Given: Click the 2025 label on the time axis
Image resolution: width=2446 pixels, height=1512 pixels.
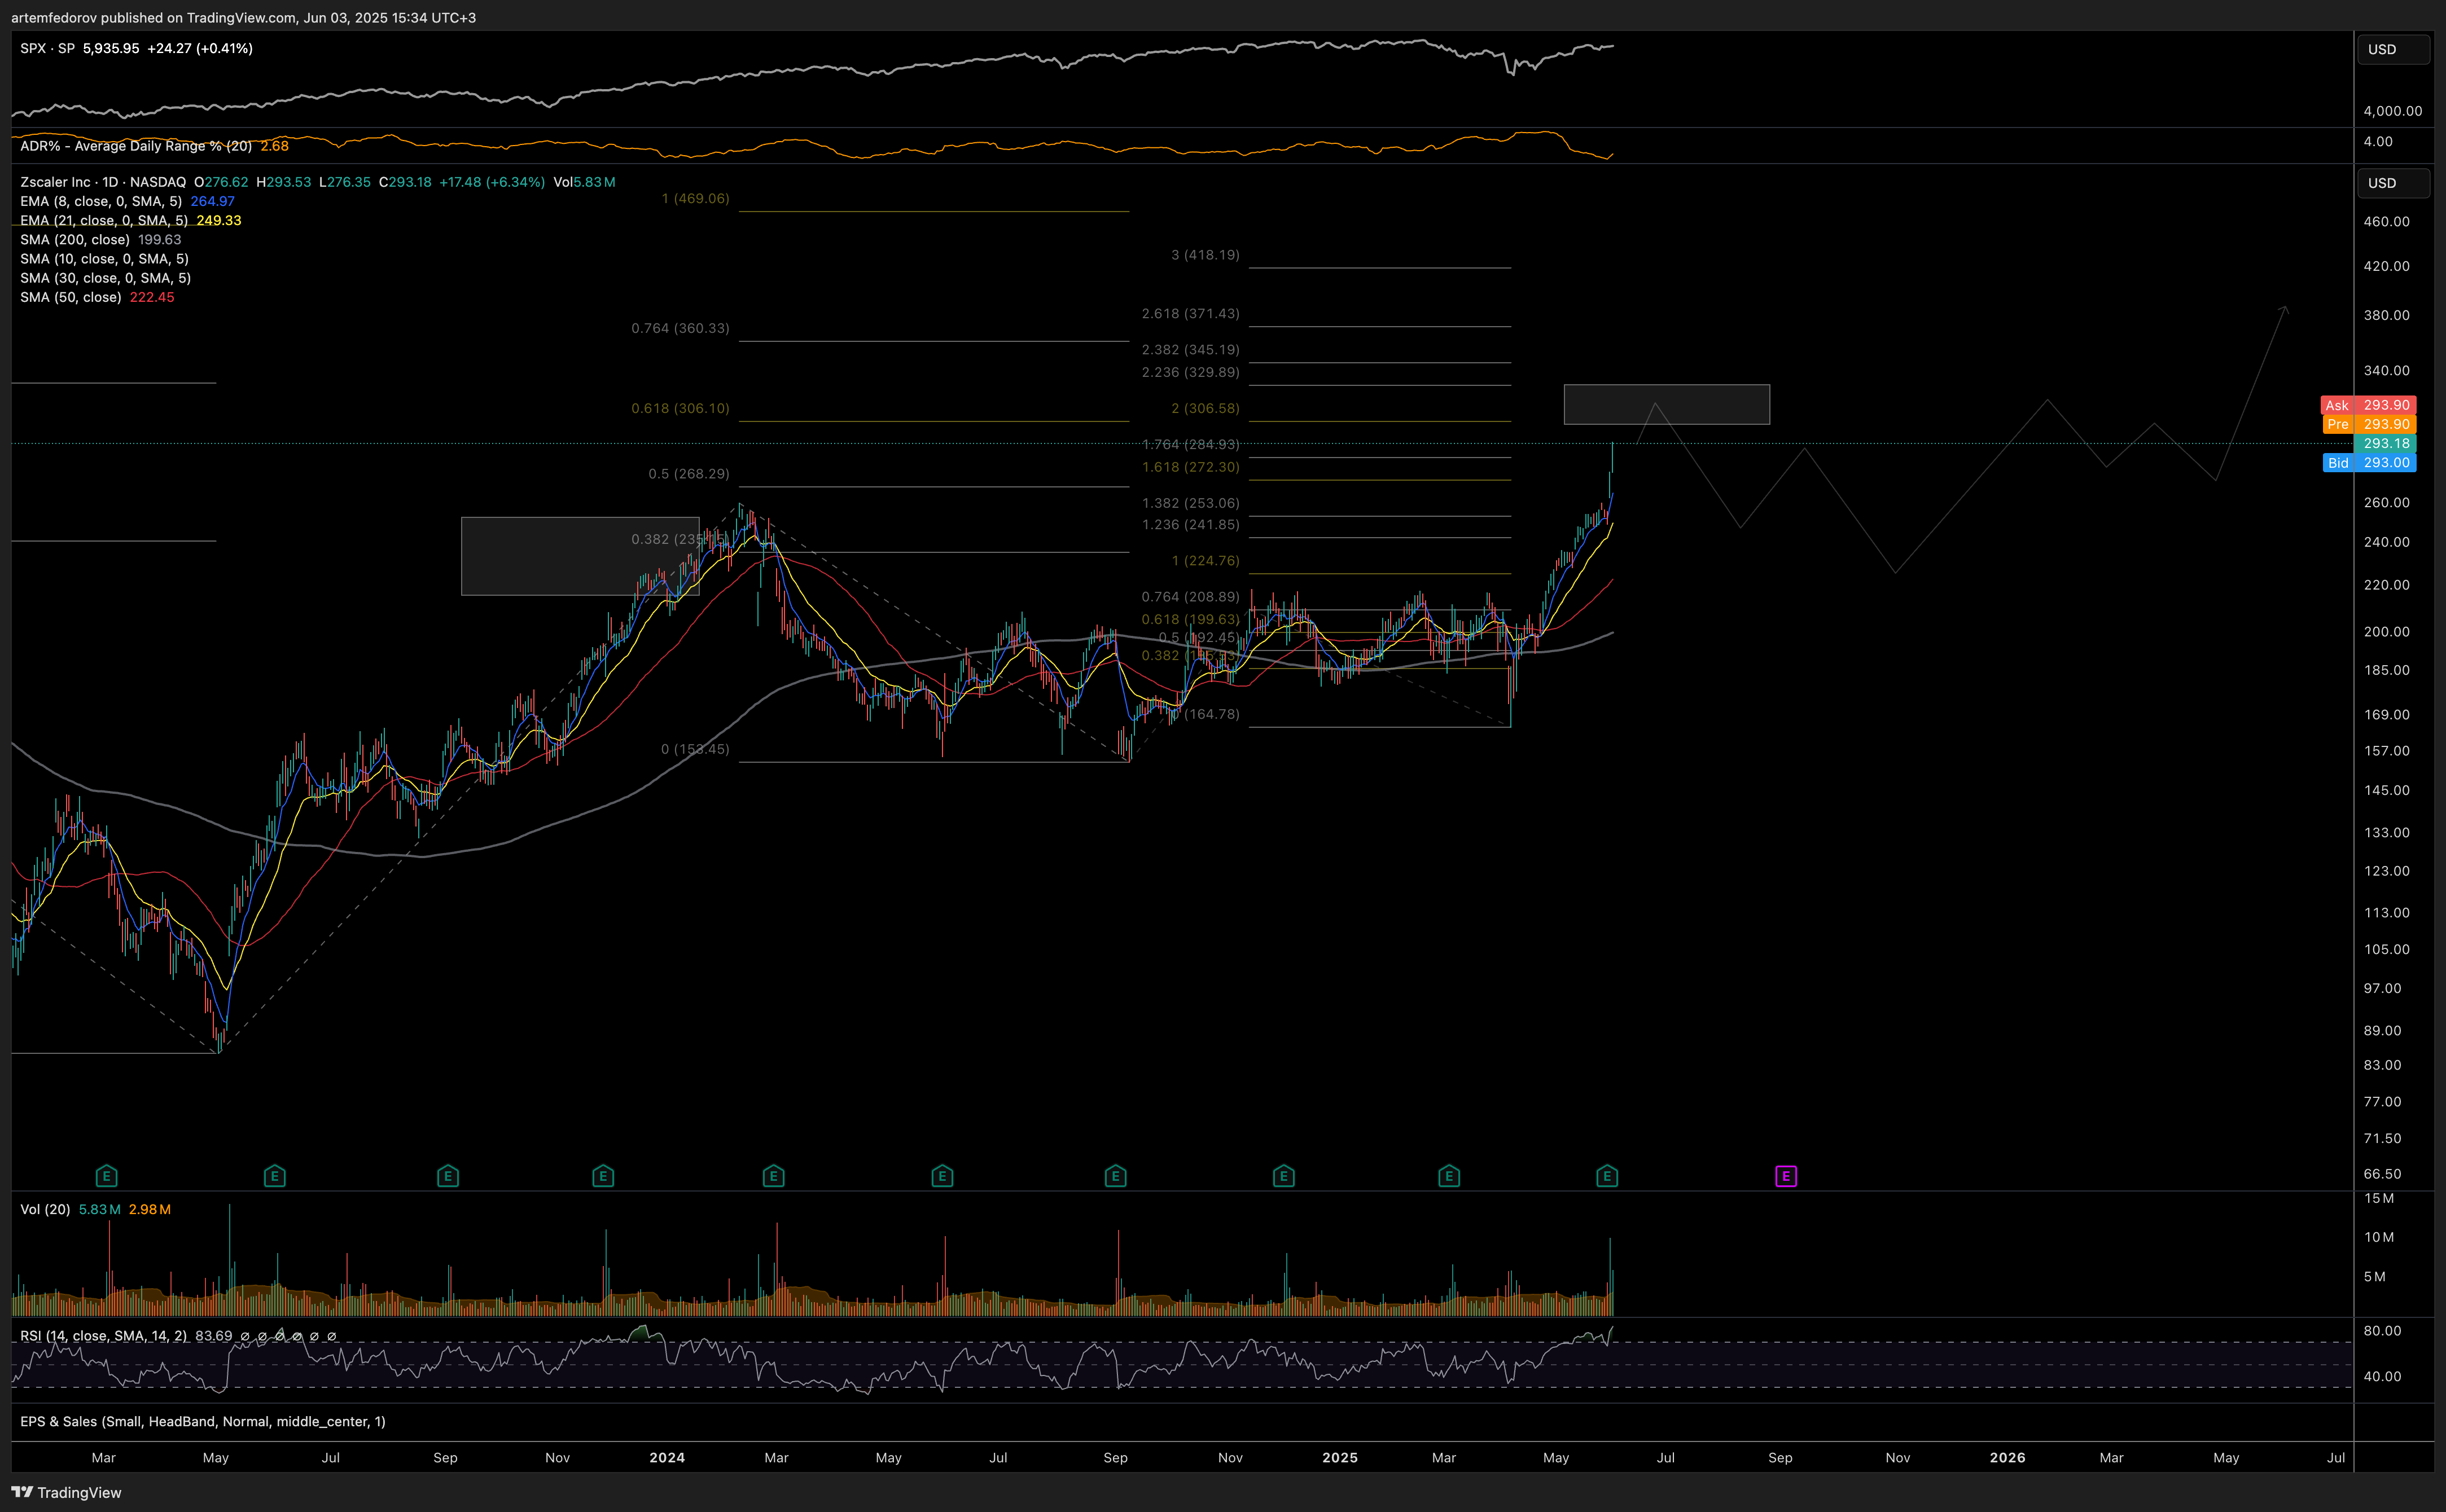Looking at the screenshot, I should (x=1340, y=1457).
